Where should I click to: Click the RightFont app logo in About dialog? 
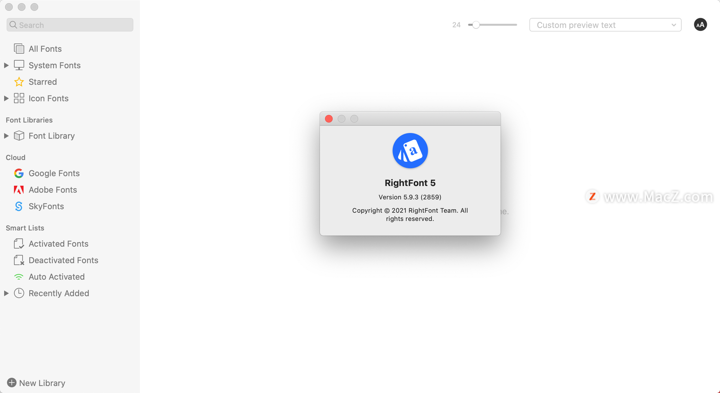point(410,150)
